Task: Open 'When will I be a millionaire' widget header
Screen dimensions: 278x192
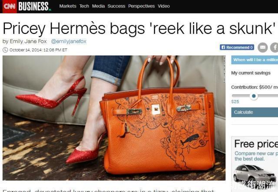Action: coord(255,60)
